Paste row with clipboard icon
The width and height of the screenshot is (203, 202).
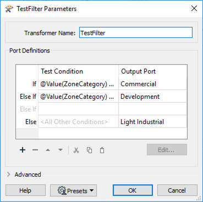[102, 150]
